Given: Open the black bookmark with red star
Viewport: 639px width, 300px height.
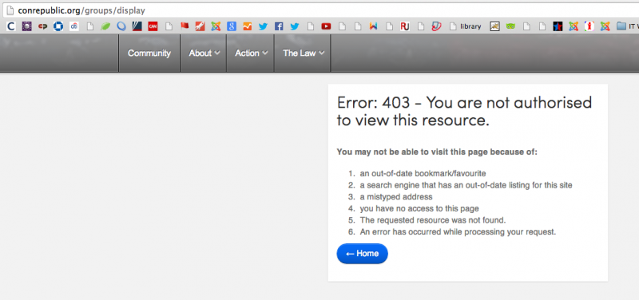Looking at the screenshot, I should click(558, 26).
